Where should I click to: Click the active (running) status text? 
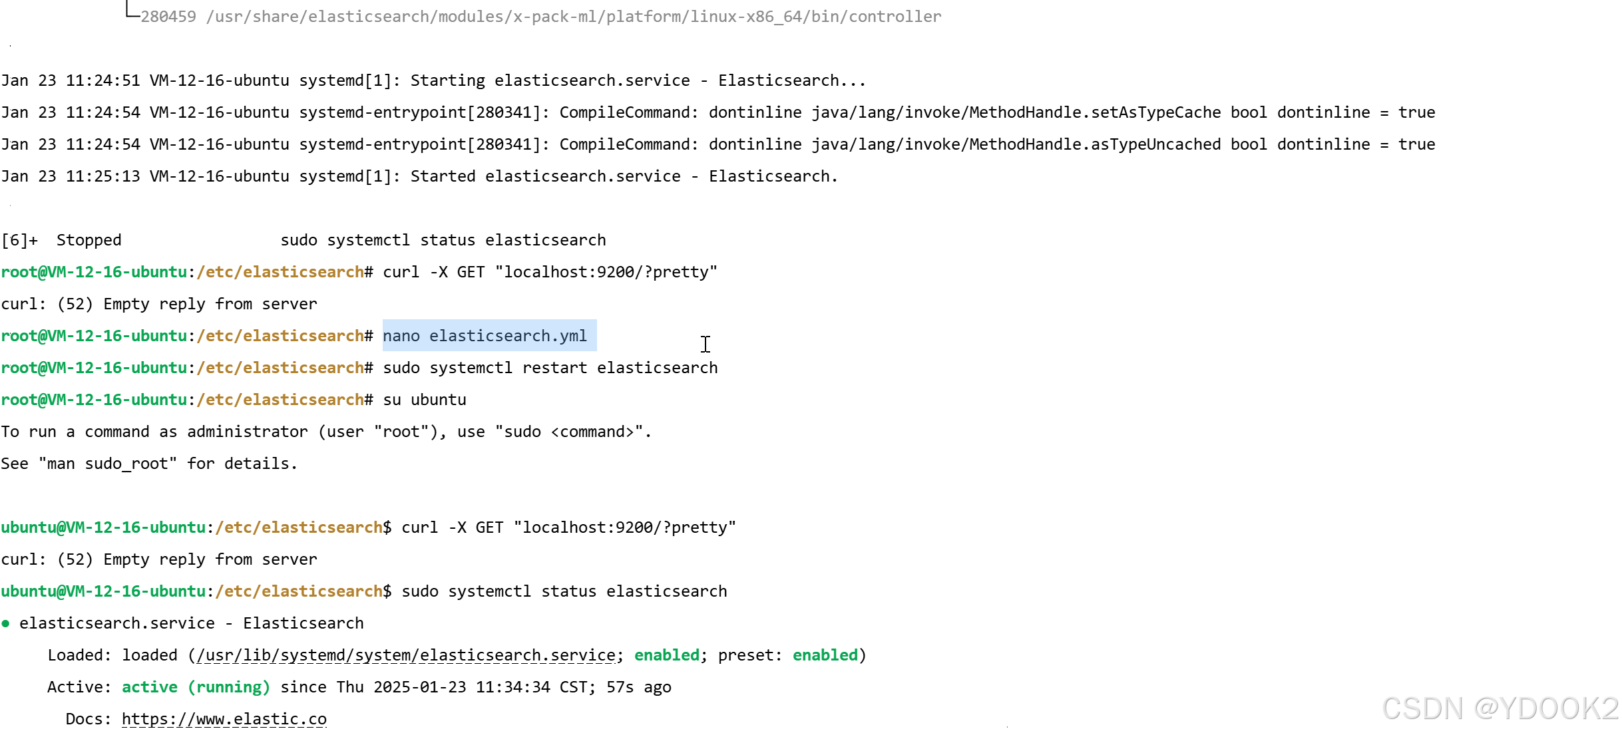[196, 686]
